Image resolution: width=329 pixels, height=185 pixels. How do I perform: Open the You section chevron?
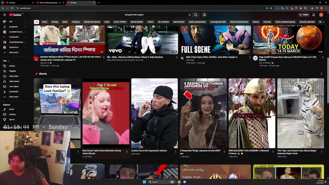click(8, 61)
